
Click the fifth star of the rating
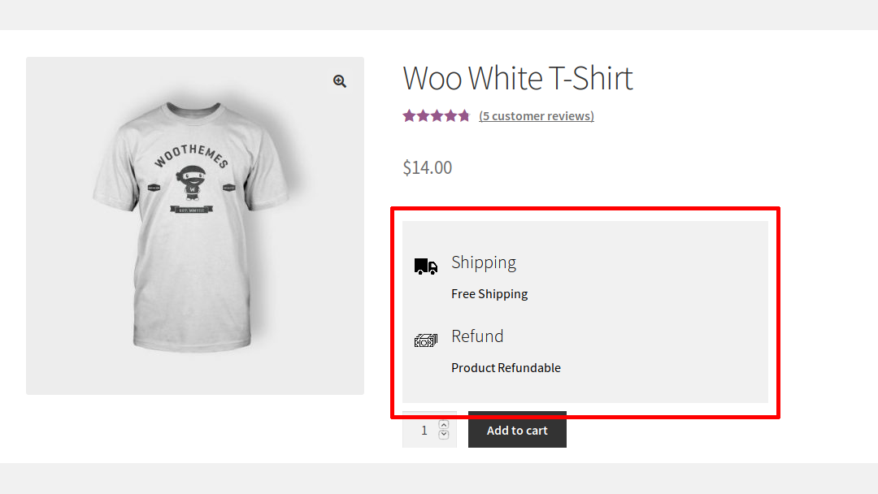pyautogui.click(x=463, y=115)
